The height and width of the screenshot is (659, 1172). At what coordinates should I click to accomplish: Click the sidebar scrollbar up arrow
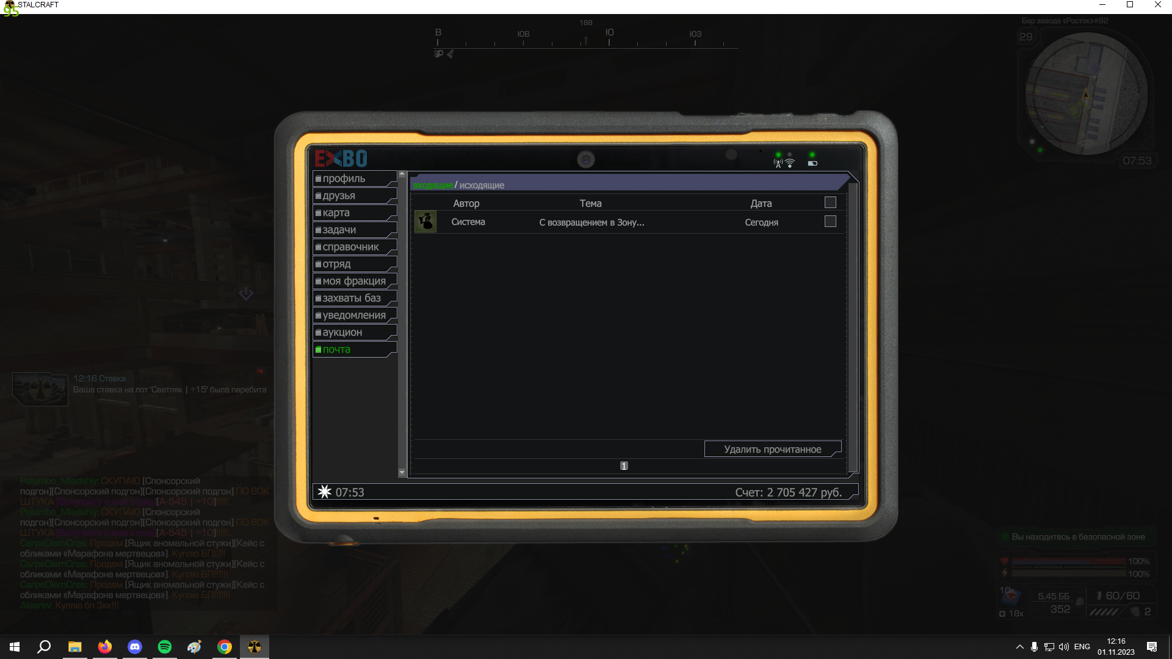[402, 175]
